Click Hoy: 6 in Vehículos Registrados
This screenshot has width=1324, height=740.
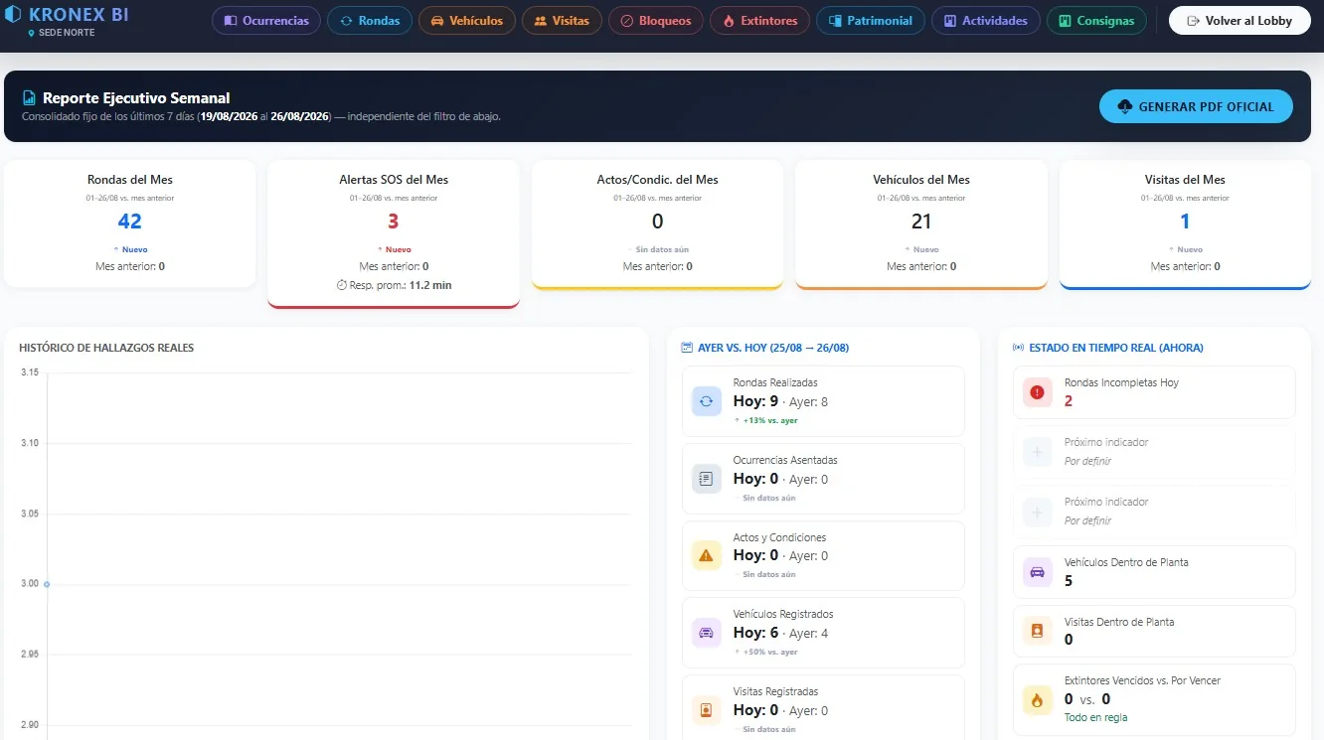(x=755, y=633)
